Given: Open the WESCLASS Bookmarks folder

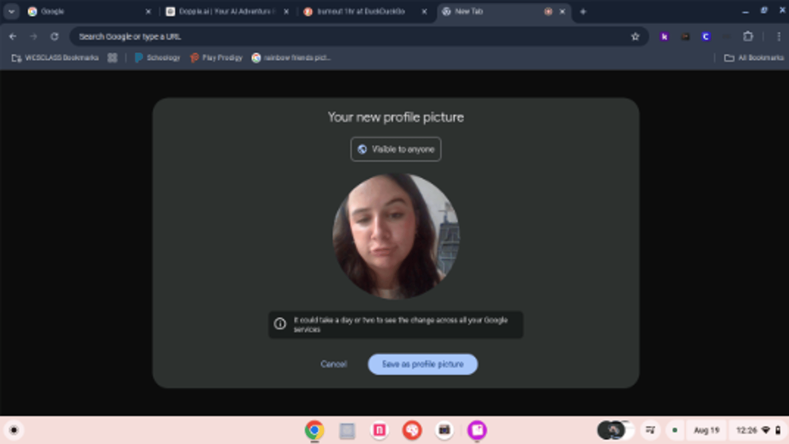Looking at the screenshot, I should 55,58.
